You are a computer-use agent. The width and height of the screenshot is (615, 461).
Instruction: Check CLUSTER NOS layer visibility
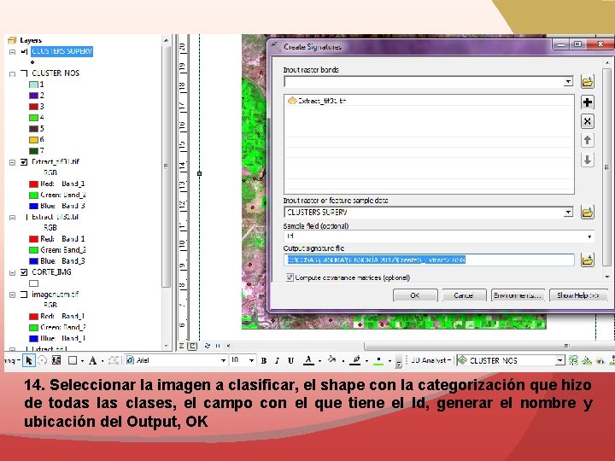click(x=24, y=73)
